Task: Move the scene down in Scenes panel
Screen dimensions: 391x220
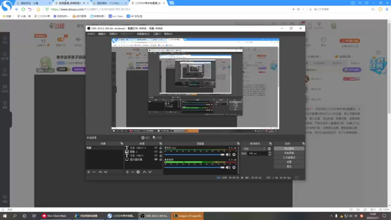Action: pyautogui.click(x=106, y=172)
